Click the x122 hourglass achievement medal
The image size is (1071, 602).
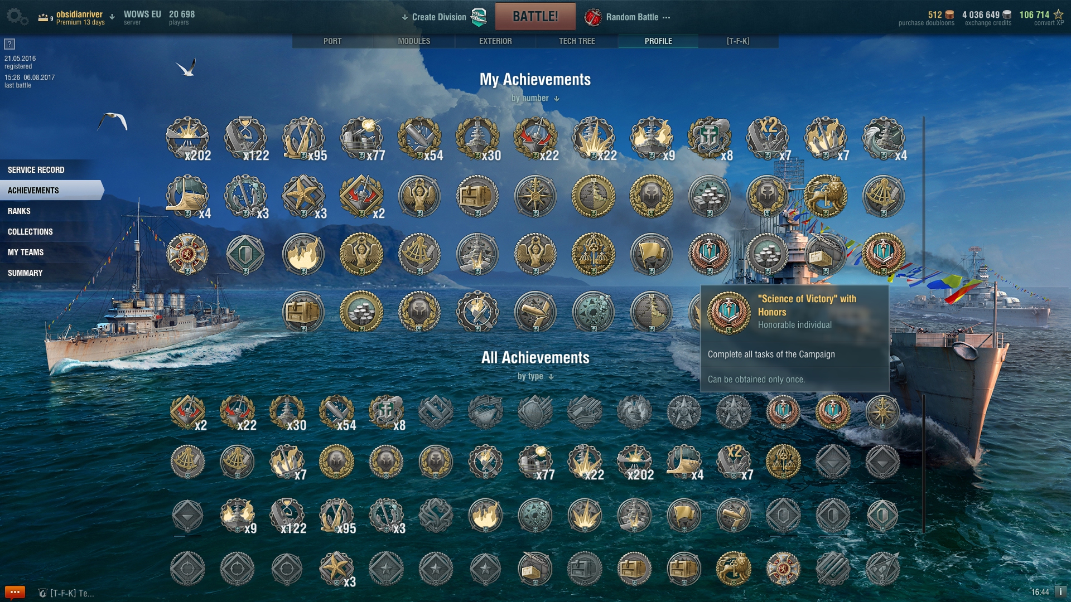click(246, 139)
